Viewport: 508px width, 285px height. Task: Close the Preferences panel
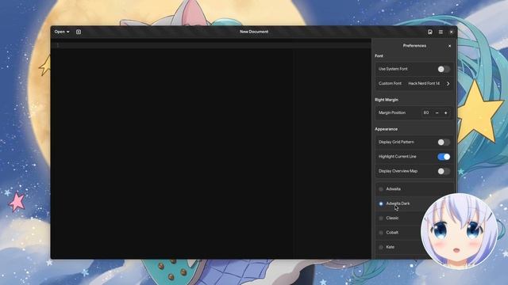[449, 46]
